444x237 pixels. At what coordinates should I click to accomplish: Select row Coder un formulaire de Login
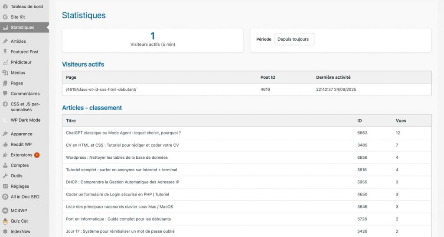click(247, 194)
